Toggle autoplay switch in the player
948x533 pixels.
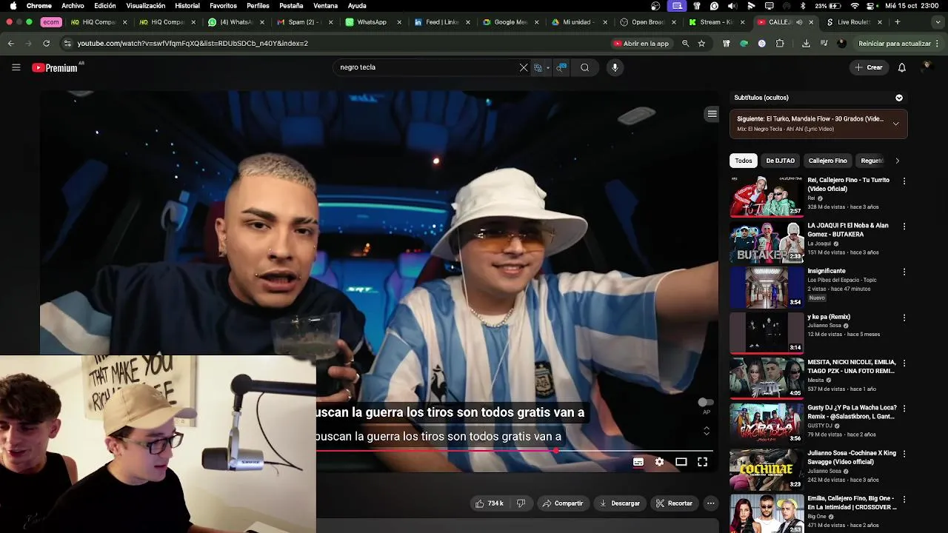pyautogui.click(x=706, y=402)
